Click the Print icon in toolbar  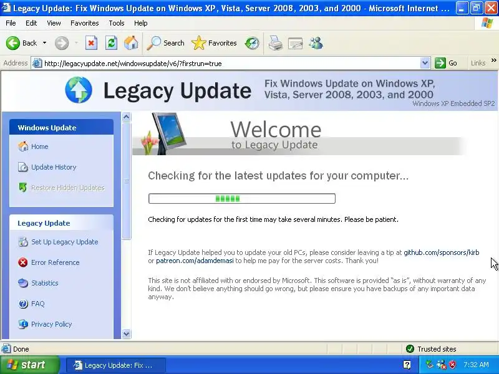point(275,43)
